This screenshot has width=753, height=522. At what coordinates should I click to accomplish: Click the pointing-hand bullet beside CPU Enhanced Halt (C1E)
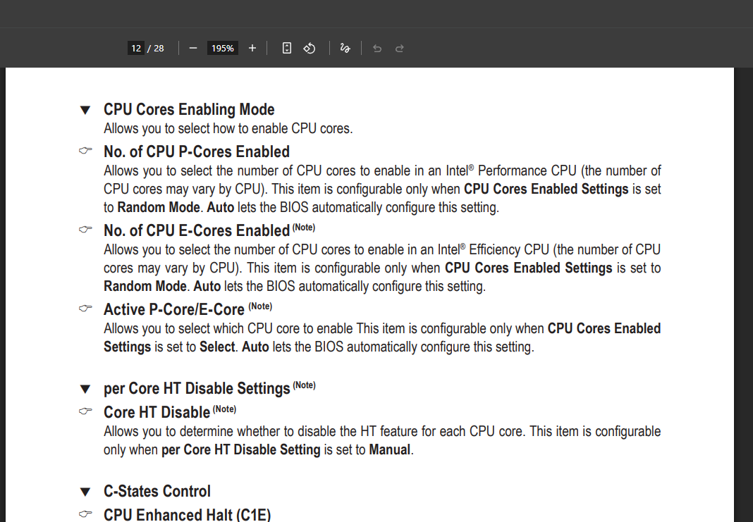coord(85,514)
